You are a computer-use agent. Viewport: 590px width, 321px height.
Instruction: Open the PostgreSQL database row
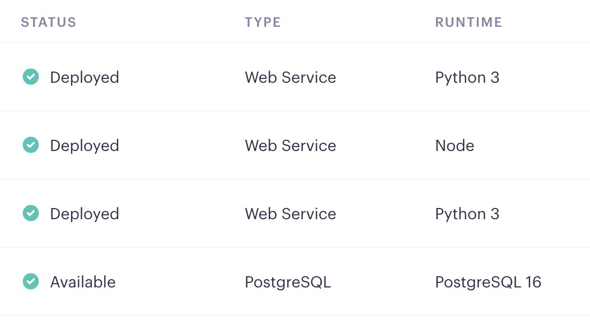tap(295, 281)
